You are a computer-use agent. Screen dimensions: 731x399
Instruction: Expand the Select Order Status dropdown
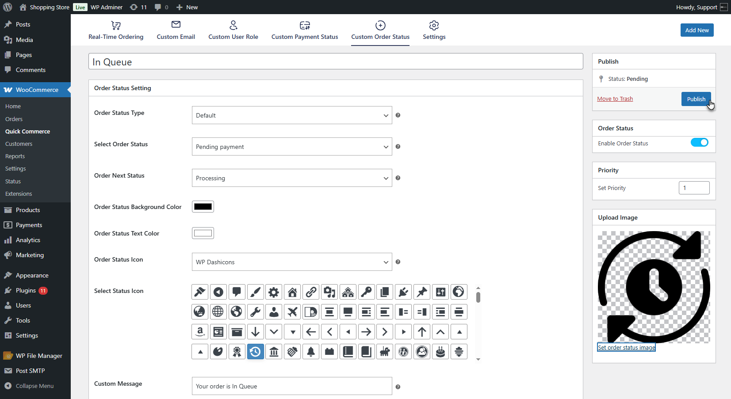click(x=292, y=147)
